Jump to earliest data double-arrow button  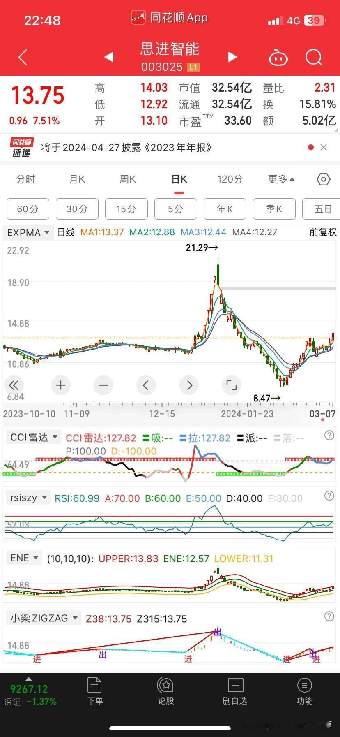point(14,385)
